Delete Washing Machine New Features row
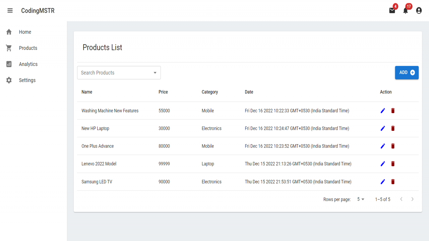 click(393, 110)
